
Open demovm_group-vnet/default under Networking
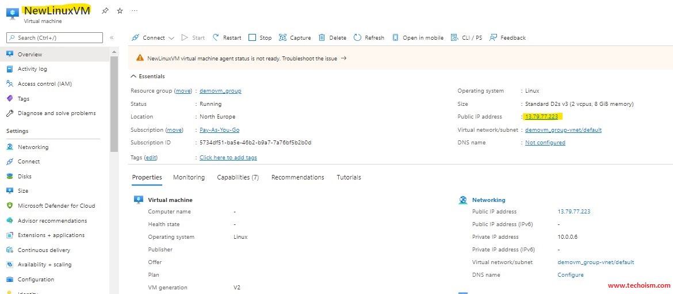point(596,262)
